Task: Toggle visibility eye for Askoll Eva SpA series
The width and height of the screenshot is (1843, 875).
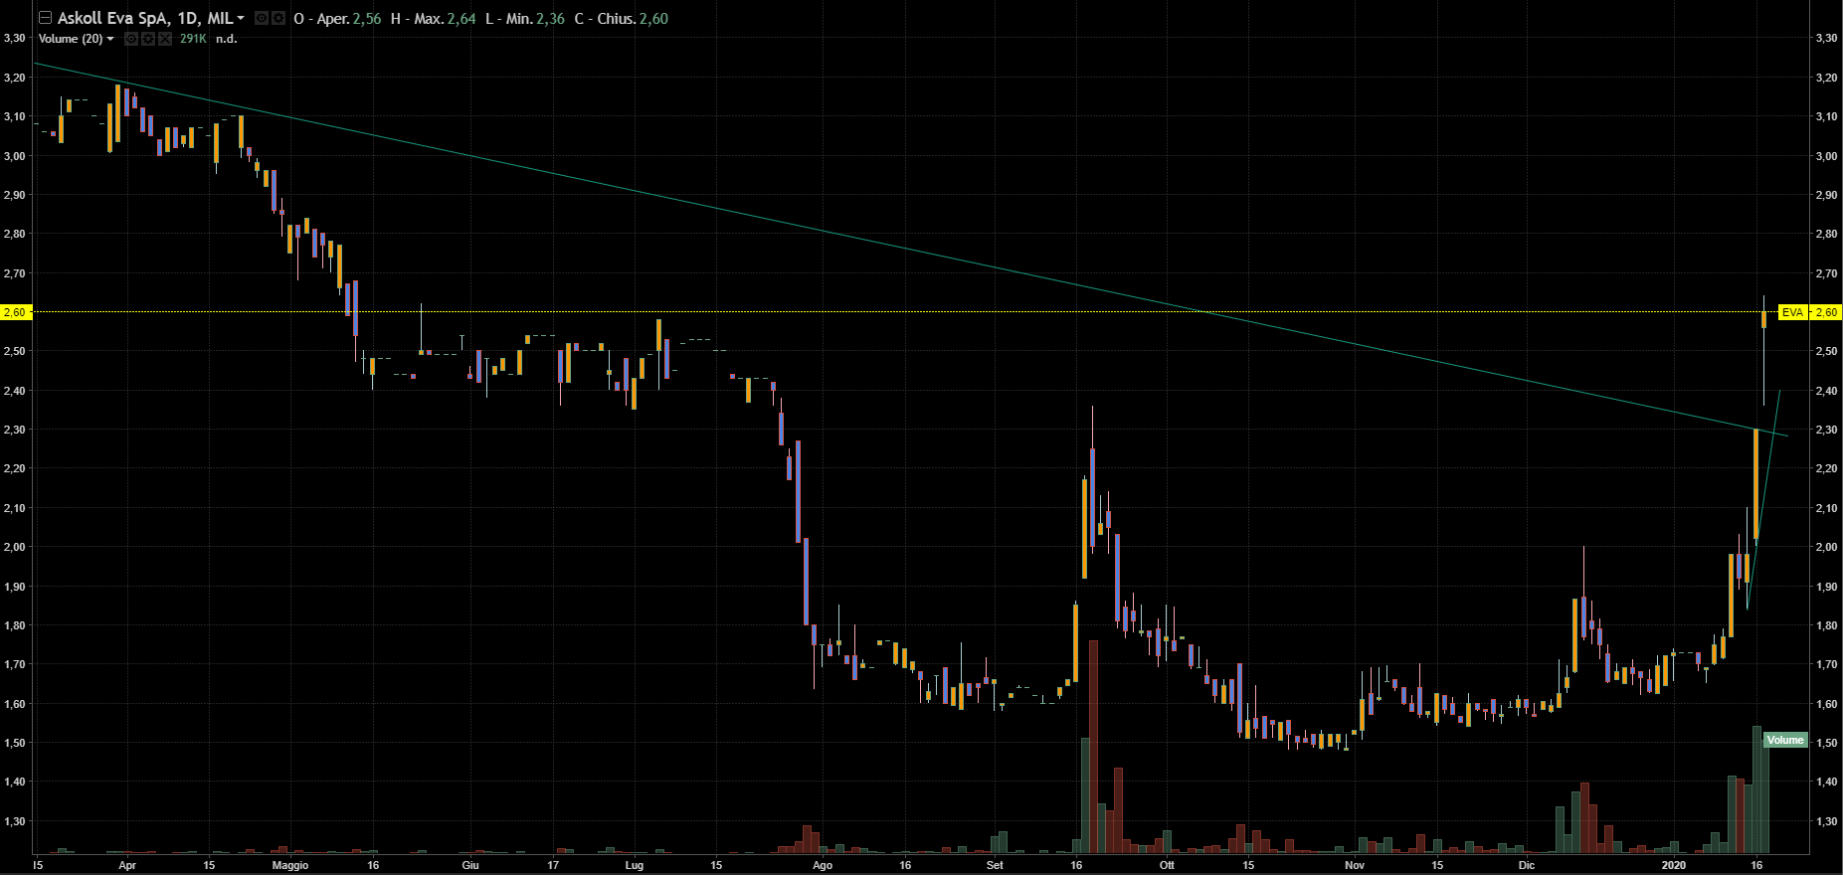Action: (x=262, y=18)
